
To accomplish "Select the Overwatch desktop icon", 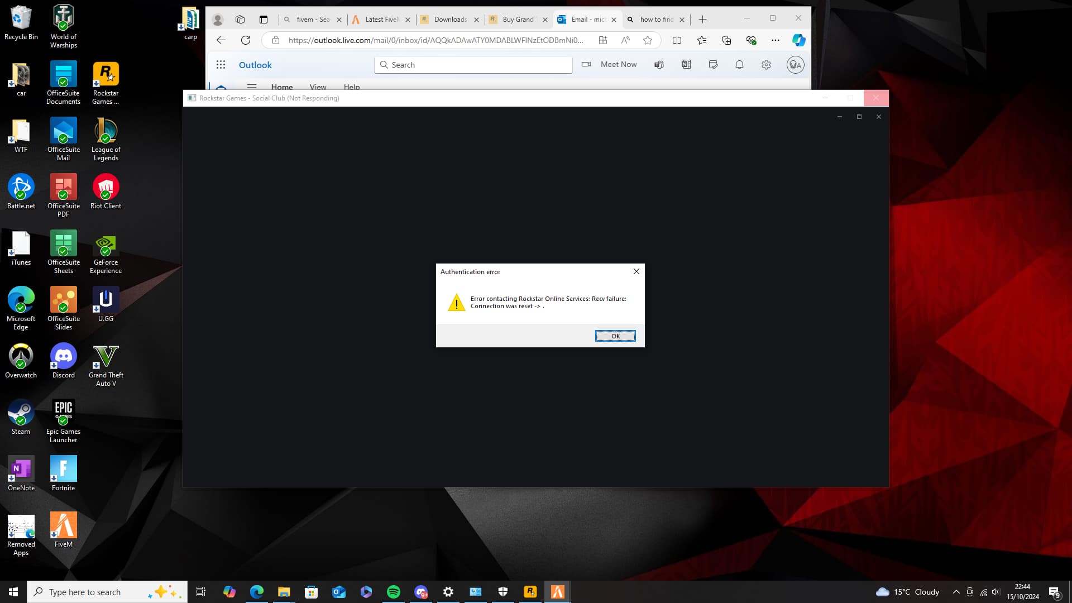I will point(21,361).
